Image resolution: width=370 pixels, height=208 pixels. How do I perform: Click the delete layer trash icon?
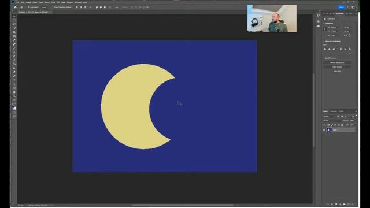(353, 204)
